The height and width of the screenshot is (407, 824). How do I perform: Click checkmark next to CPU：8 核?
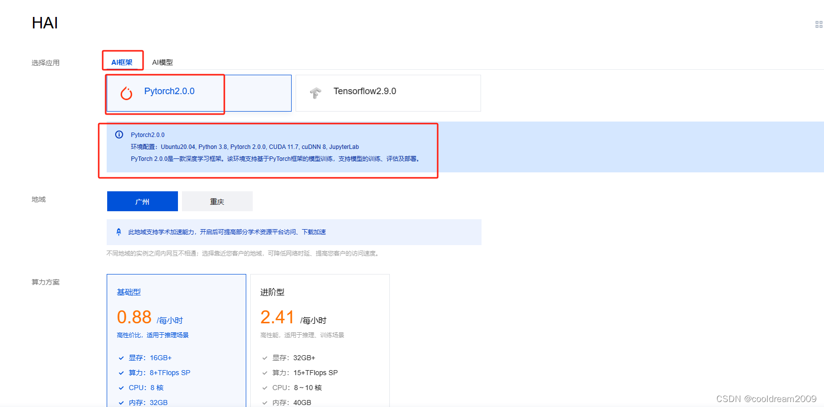click(x=121, y=388)
